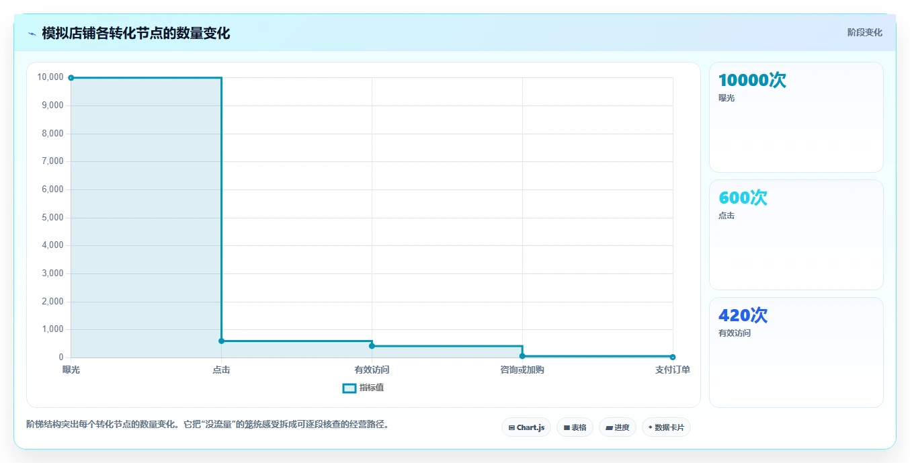Click the lightning icon beside the chart title

click(32, 34)
